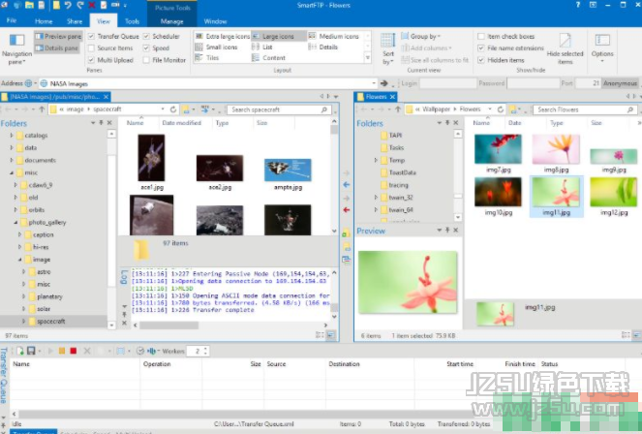Open the Window ribbon tab
The width and height of the screenshot is (642, 434).
click(x=215, y=21)
